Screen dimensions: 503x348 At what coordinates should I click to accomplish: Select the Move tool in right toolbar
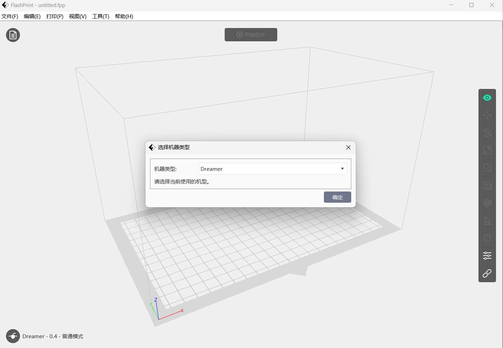pyautogui.click(x=487, y=115)
